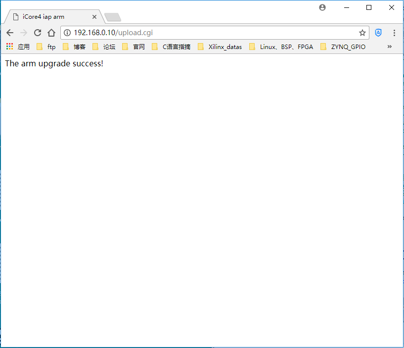Go to the home page
404x348 pixels.
coord(51,33)
